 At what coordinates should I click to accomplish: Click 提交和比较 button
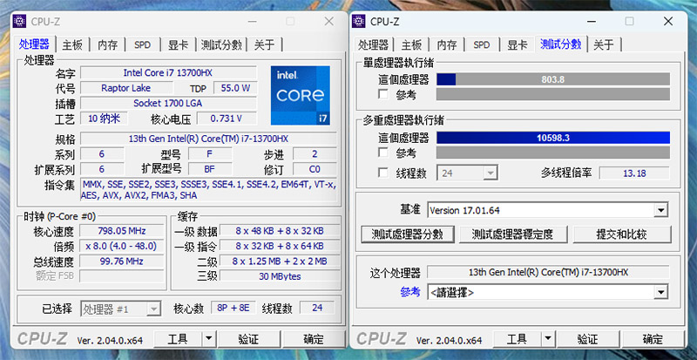coord(621,234)
